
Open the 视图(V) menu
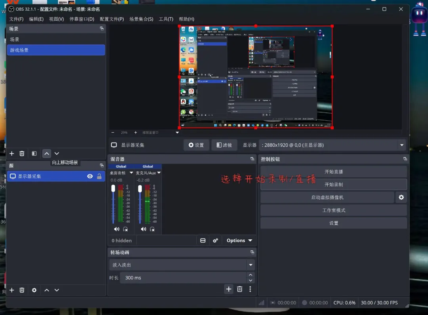click(x=57, y=19)
